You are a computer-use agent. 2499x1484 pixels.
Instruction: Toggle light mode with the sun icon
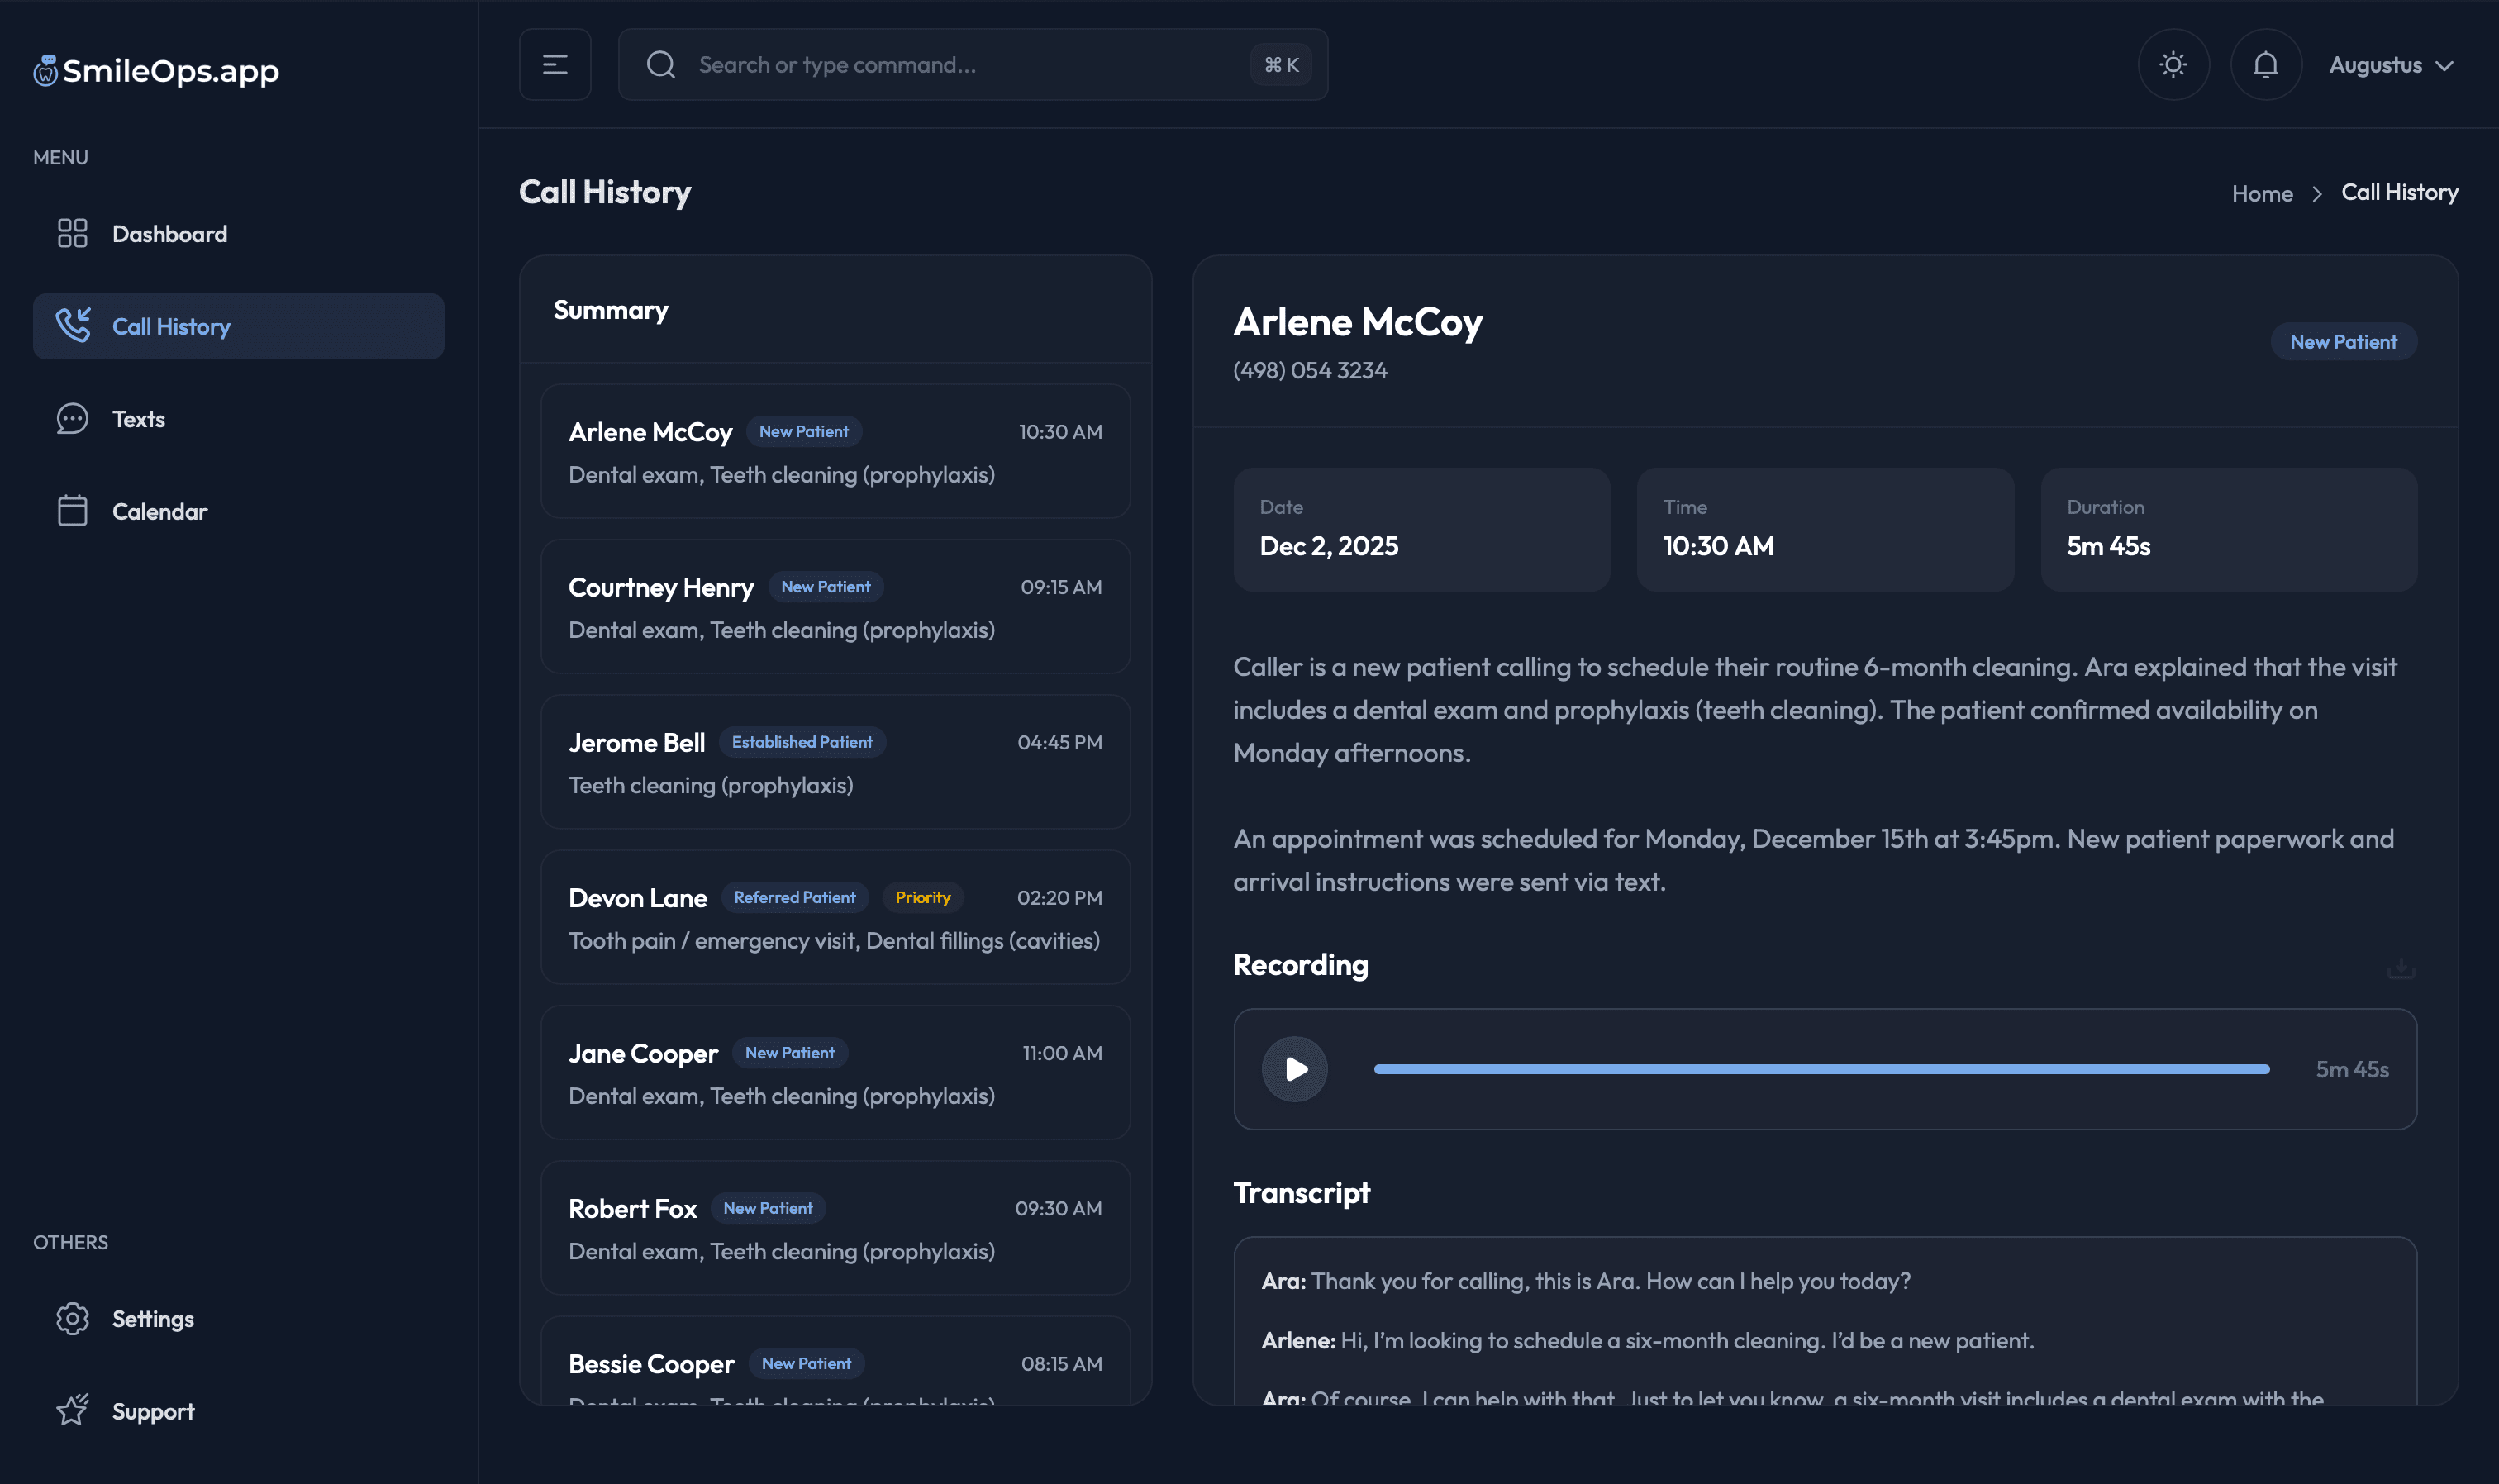(2172, 64)
